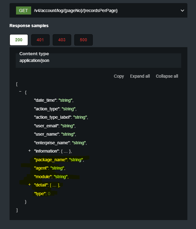Copy the JSON response sample

pyautogui.click(x=119, y=76)
